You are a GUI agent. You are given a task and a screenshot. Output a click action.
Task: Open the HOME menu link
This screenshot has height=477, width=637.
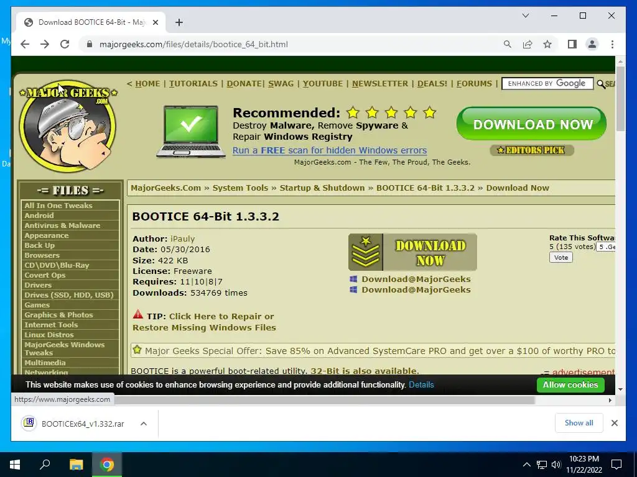pyautogui.click(x=147, y=84)
